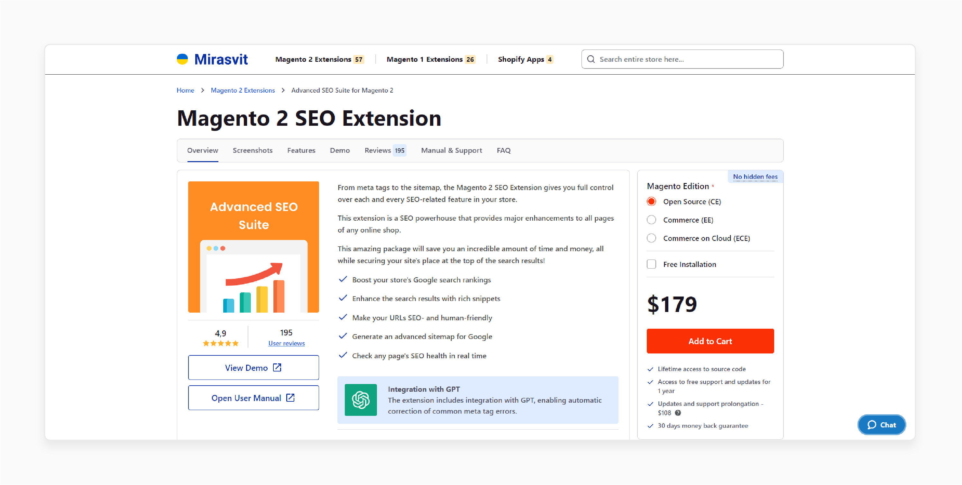Screen dimensions: 962x485
Task: Click the five-star rating icons
Action: click(220, 343)
